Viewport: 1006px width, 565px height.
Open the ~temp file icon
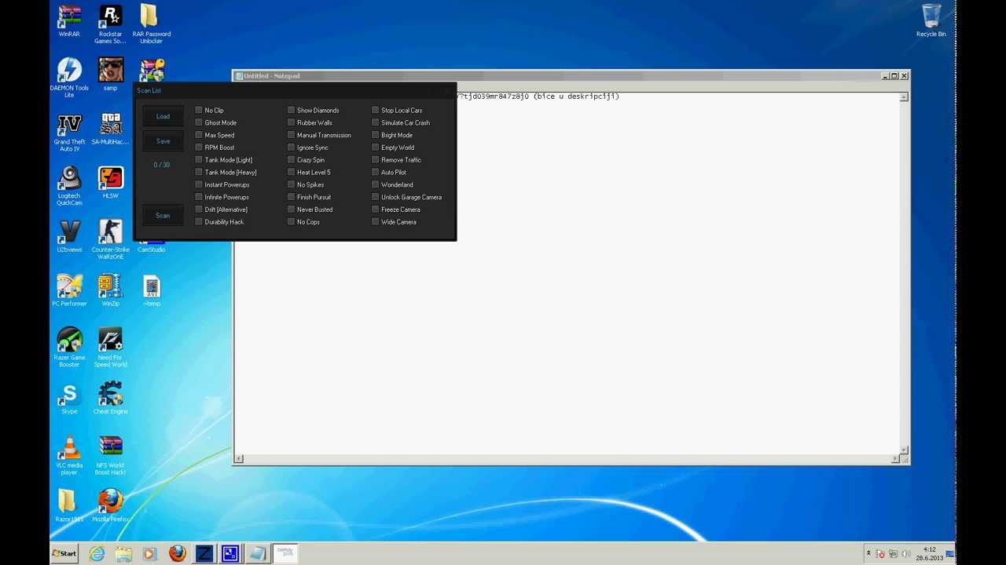pyautogui.click(x=152, y=290)
